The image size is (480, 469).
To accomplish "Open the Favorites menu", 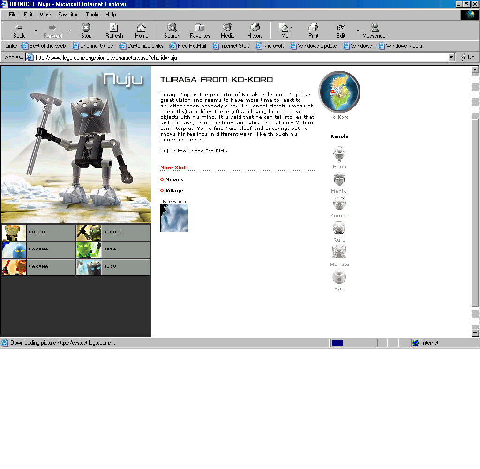I will (68, 15).
